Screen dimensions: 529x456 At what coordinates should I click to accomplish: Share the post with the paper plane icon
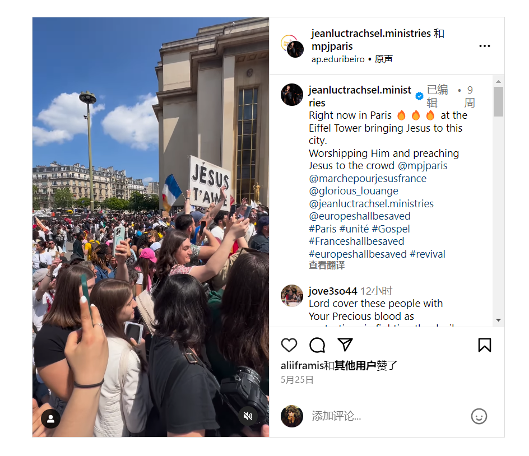pos(345,345)
